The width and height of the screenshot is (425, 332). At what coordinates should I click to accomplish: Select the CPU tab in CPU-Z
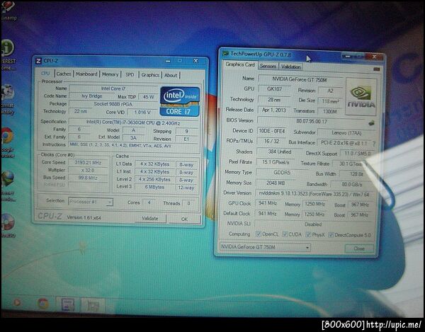45,74
